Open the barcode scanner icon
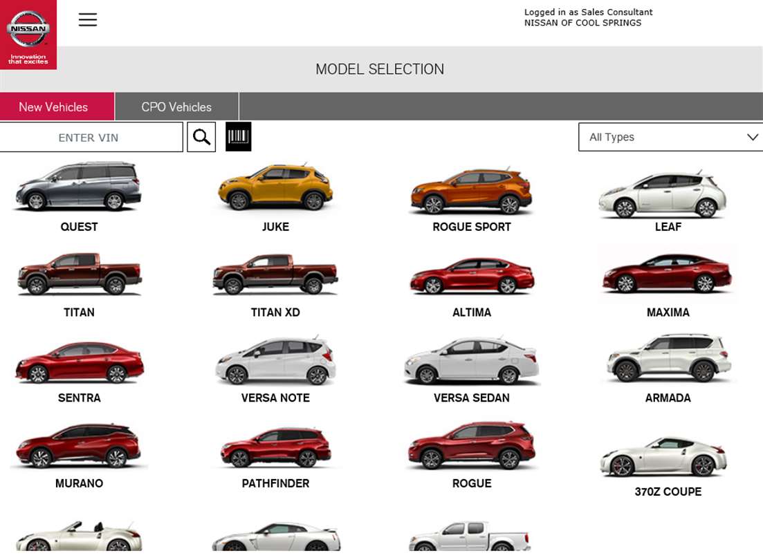Image resolution: width=763 pixels, height=560 pixels. tap(239, 137)
